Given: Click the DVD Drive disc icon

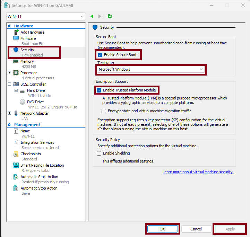Looking at the screenshot, I should (x=23, y=102).
